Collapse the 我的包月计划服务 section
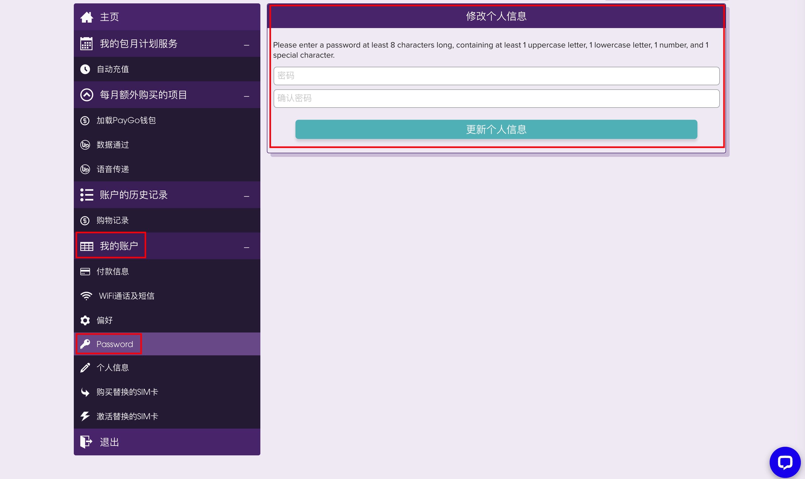 pos(247,45)
